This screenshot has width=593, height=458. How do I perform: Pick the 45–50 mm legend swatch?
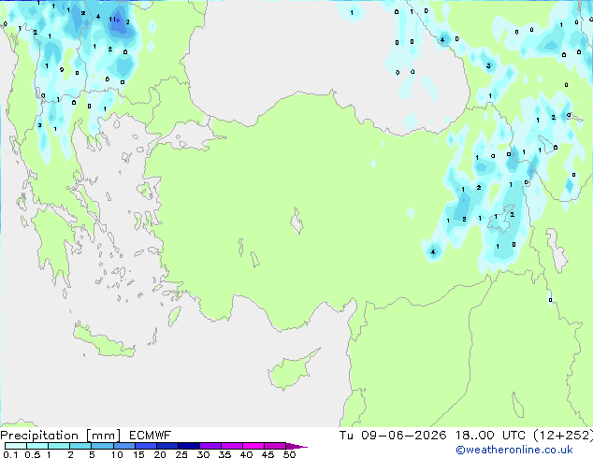(x=275, y=446)
